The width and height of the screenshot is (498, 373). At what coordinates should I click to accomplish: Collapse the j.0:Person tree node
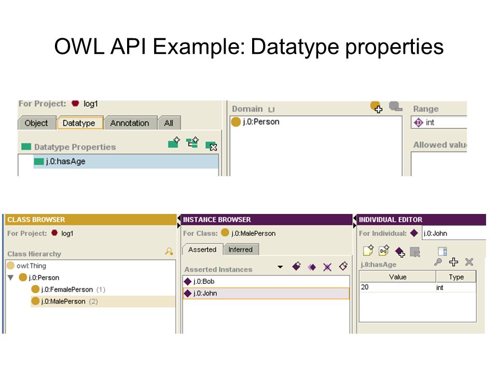10,278
